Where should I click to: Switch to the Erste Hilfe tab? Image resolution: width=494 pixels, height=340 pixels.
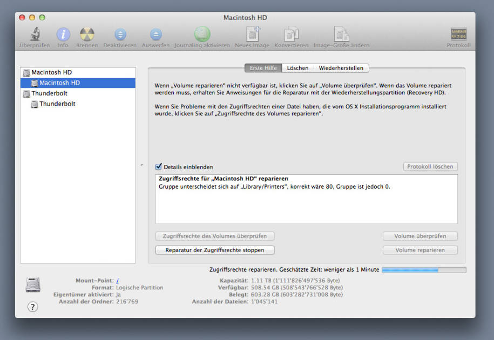coord(263,68)
